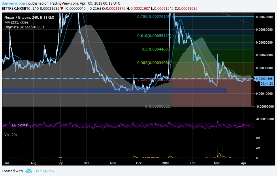Image resolution: width=277 pixels, height=176 pixels.
Task: Click the BITTREX:NXSBTC symbol text in header
Action: (16, 8)
